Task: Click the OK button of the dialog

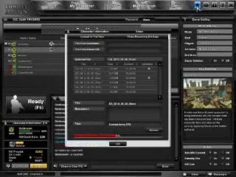Action: (x=118, y=144)
